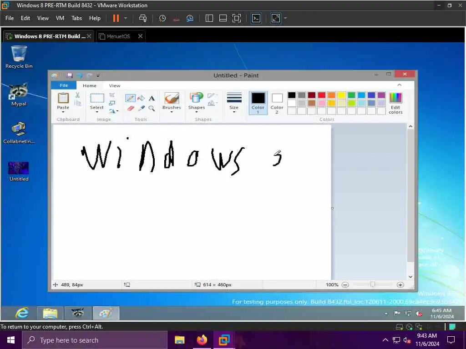
Task: Click the Undo arrow in Paint title bar
Action: coord(80,75)
